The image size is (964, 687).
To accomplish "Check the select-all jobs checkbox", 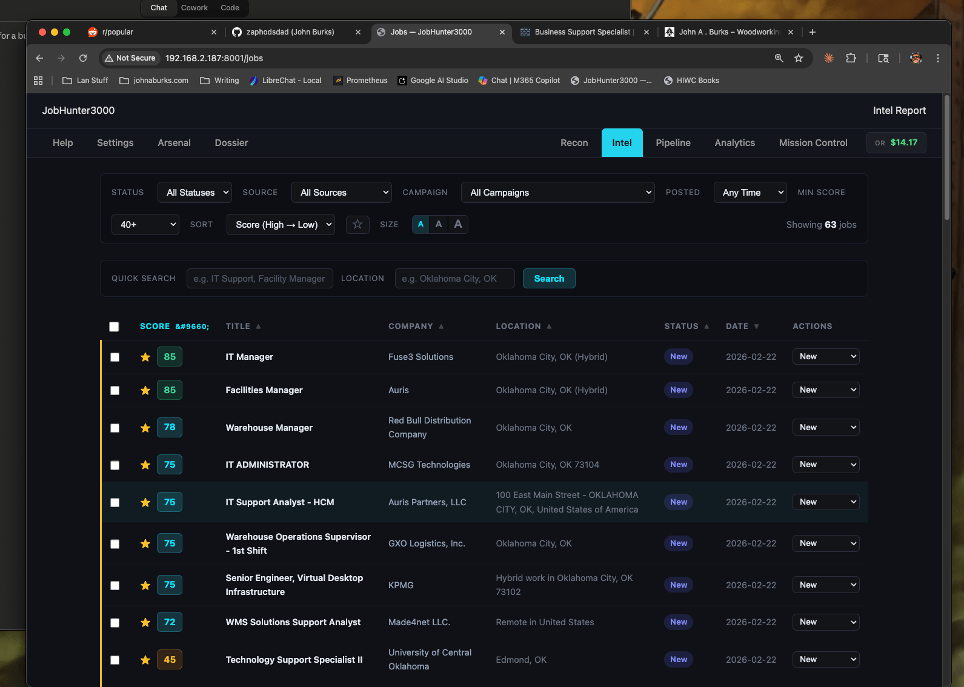I will point(114,327).
